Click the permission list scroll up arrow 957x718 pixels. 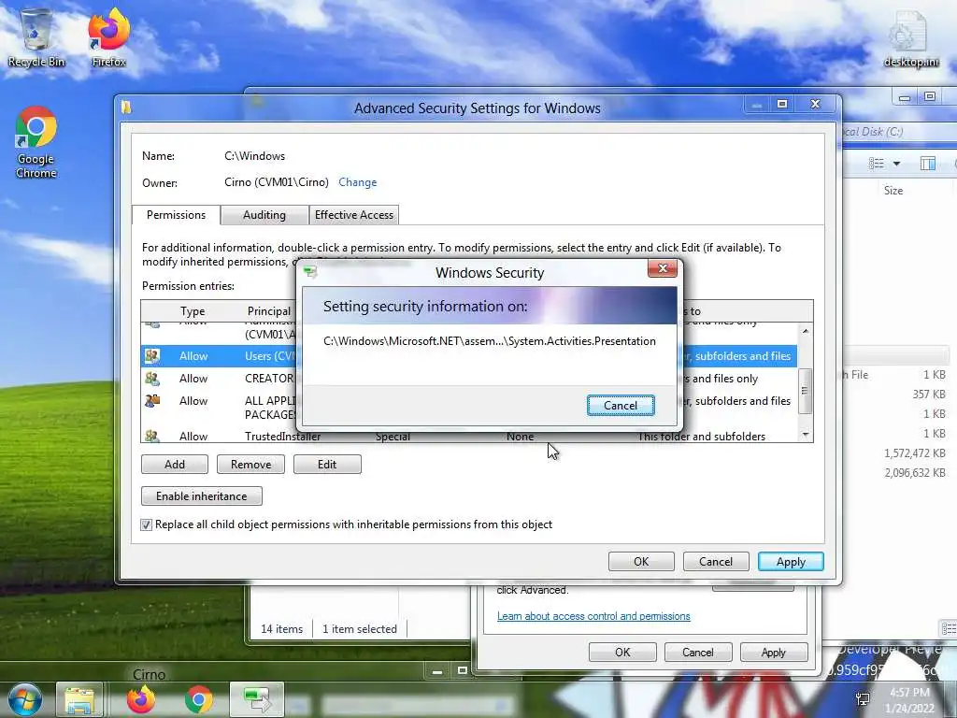tap(806, 331)
